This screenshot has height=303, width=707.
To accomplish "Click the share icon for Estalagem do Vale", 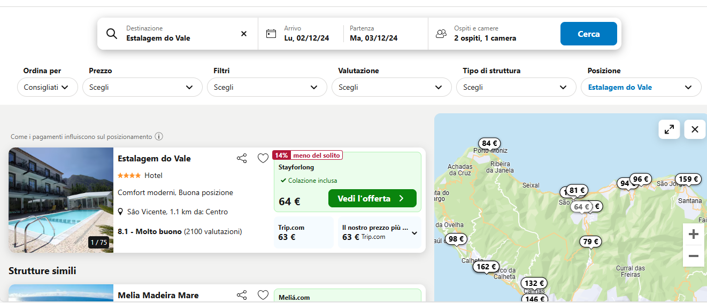I will (x=242, y=158).
